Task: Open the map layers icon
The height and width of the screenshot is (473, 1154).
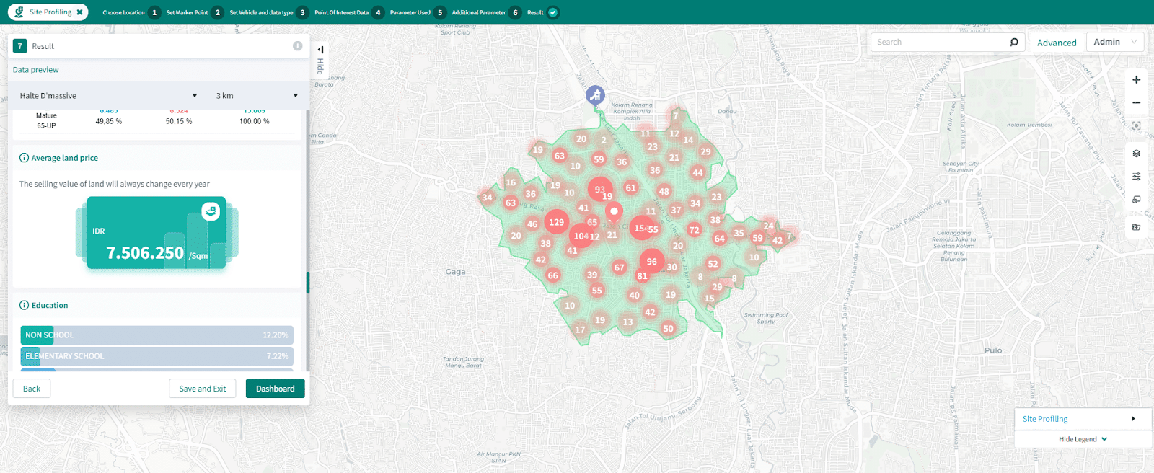Action: [1136, 154]
